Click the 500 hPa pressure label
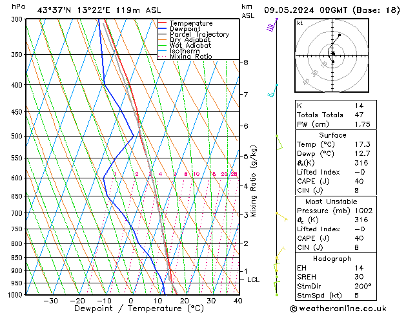This screenshot has height=313, width=406. pos(18,136)
